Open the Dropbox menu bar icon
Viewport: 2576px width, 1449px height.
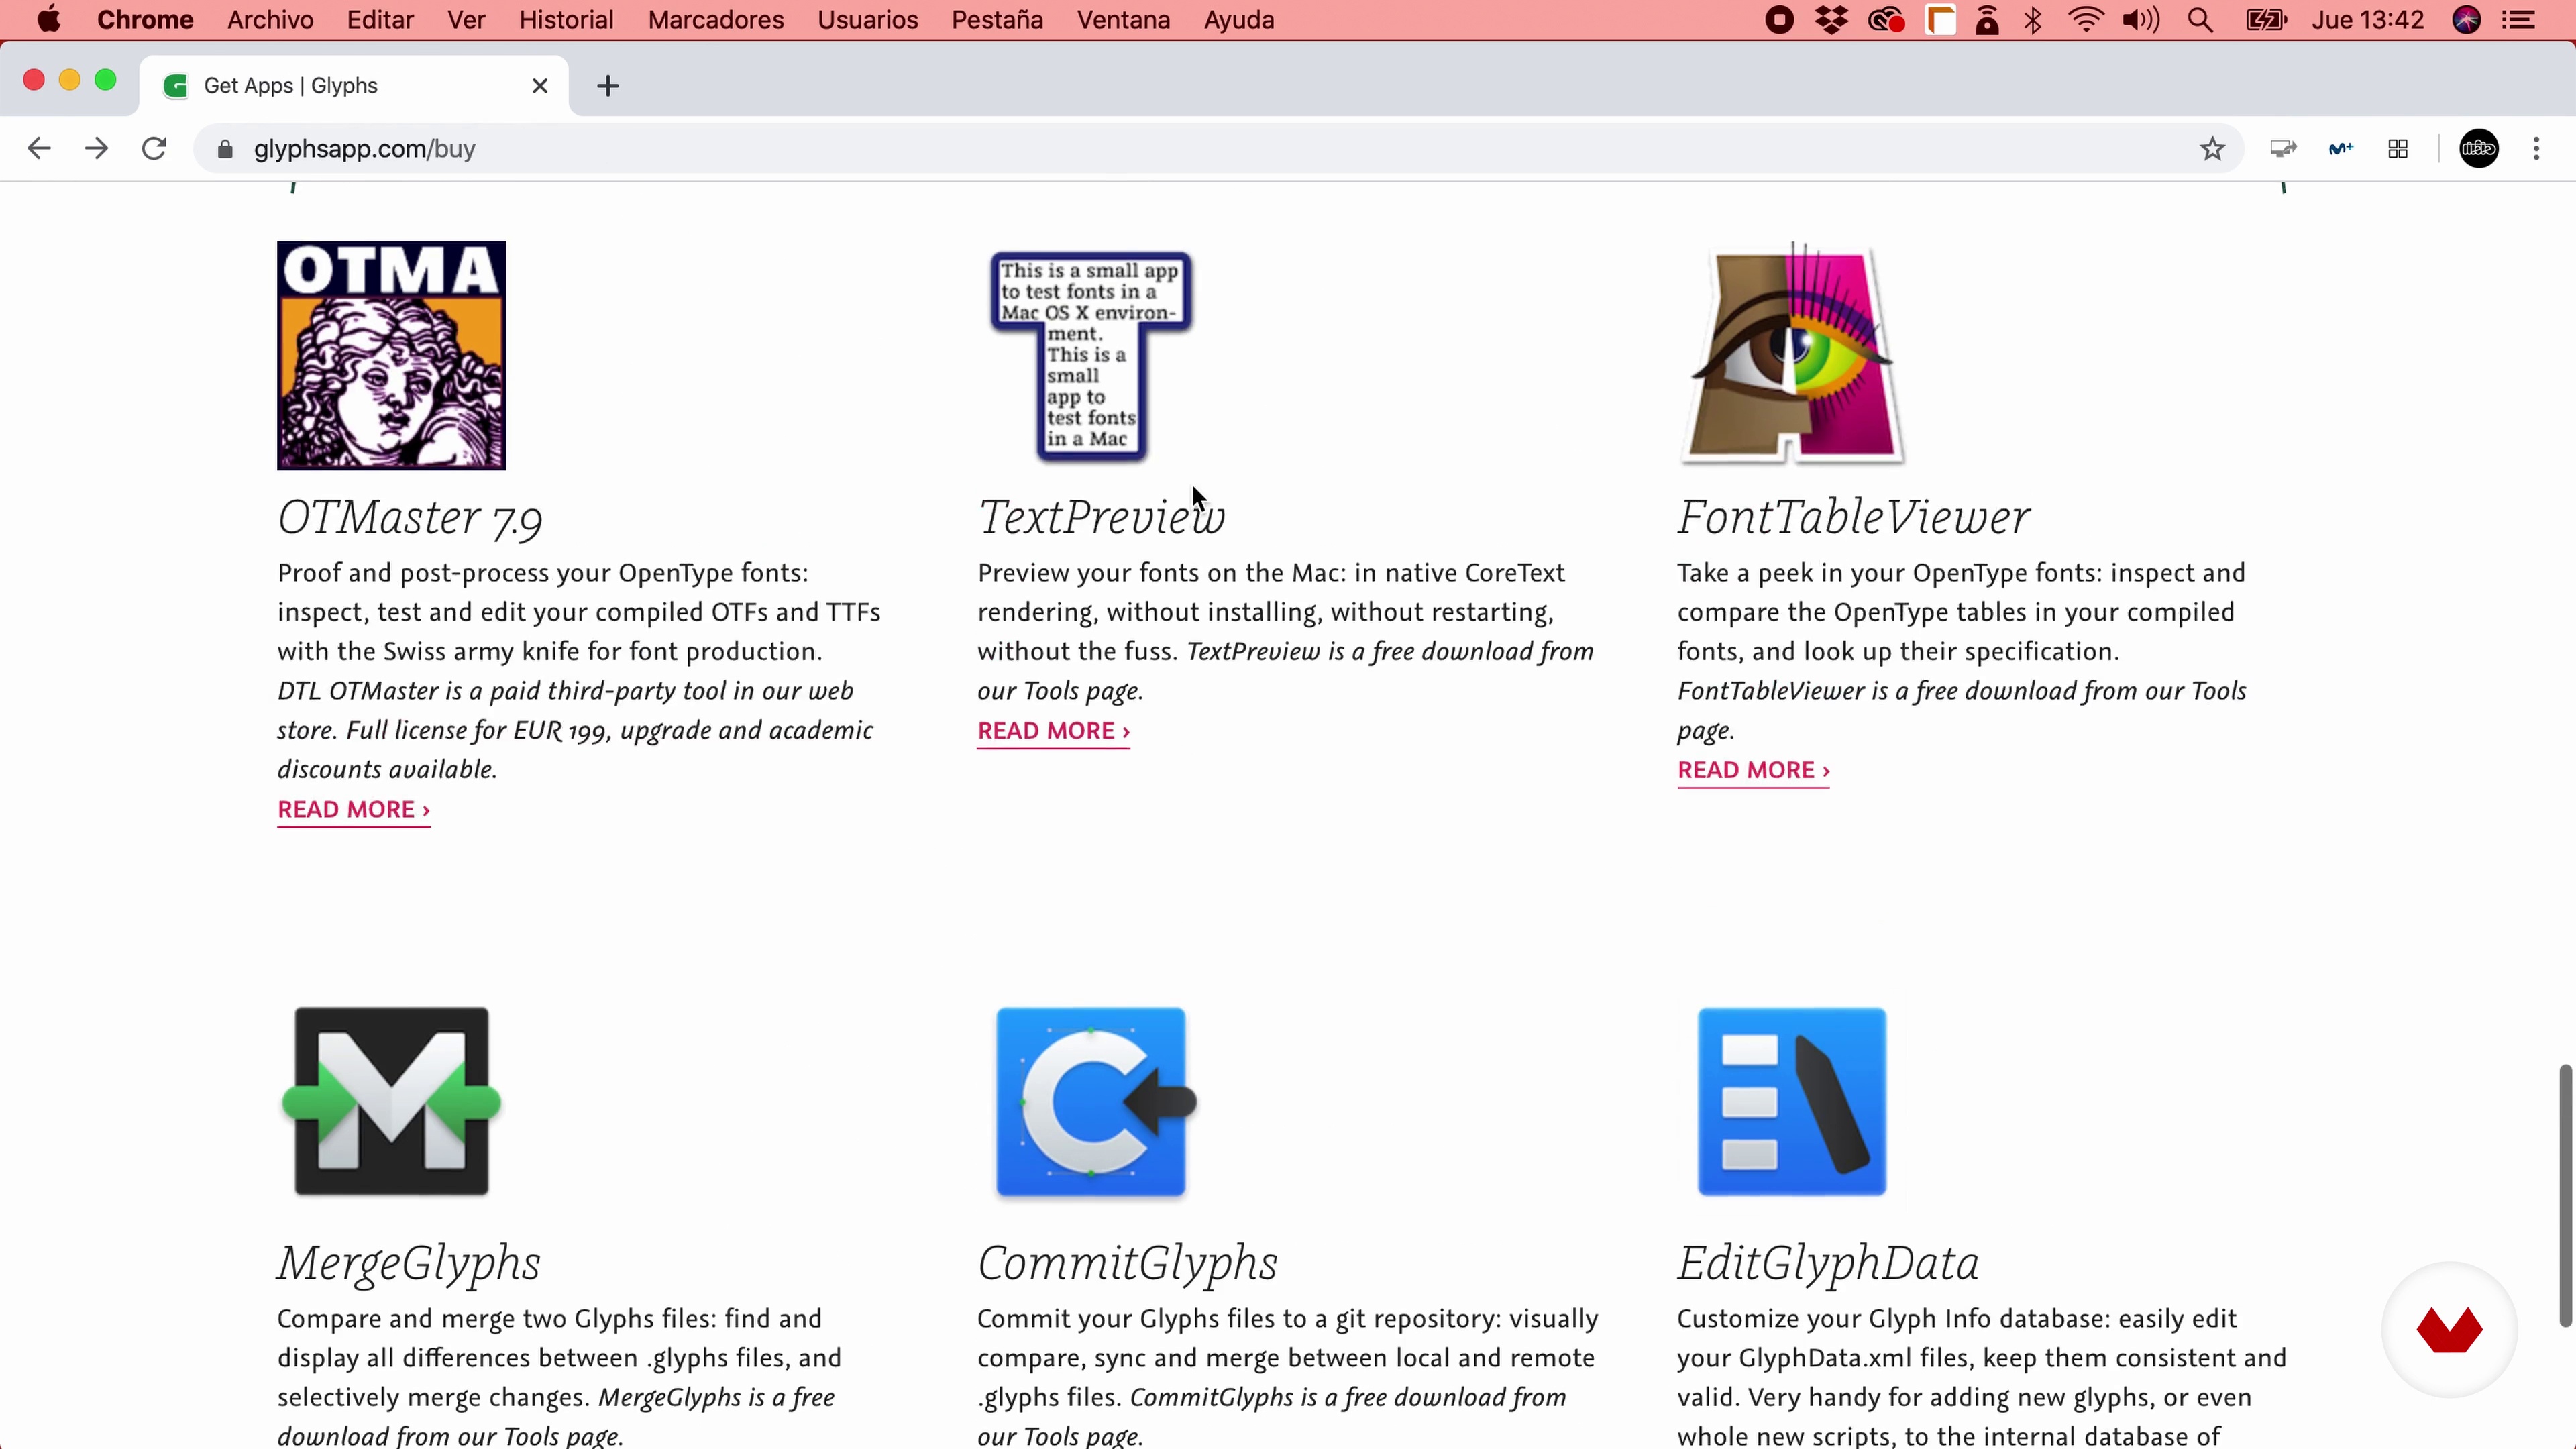pos(1832,20)
